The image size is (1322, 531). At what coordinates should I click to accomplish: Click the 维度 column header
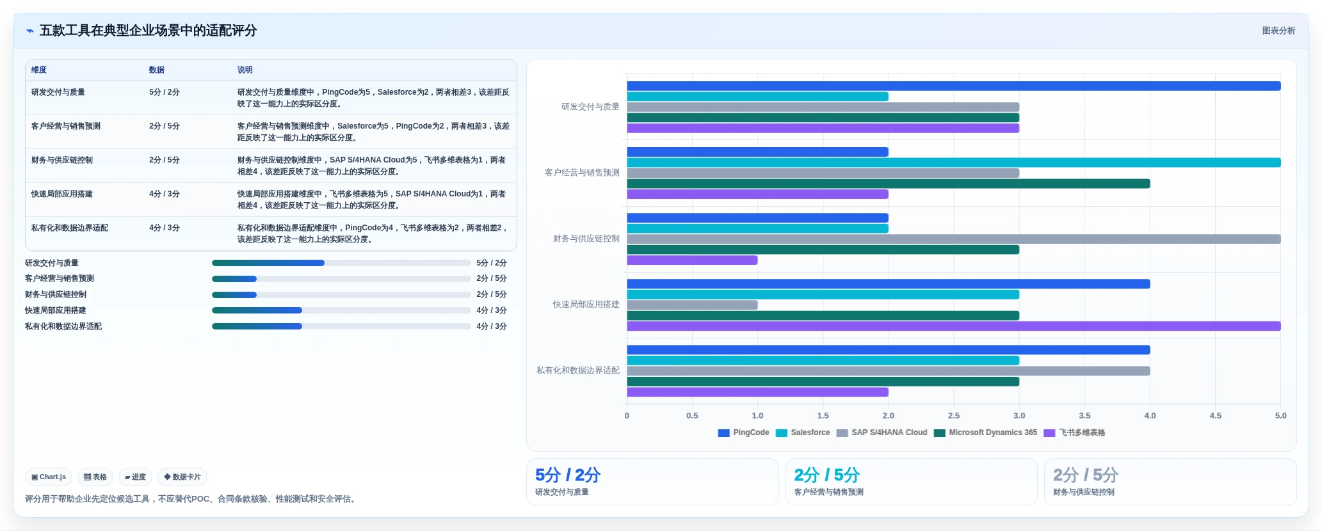39,70
